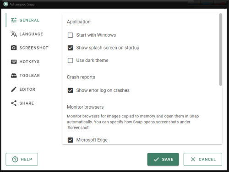Click the CANCEL button
Screen dimensions: 229x172
click(203, 159)
